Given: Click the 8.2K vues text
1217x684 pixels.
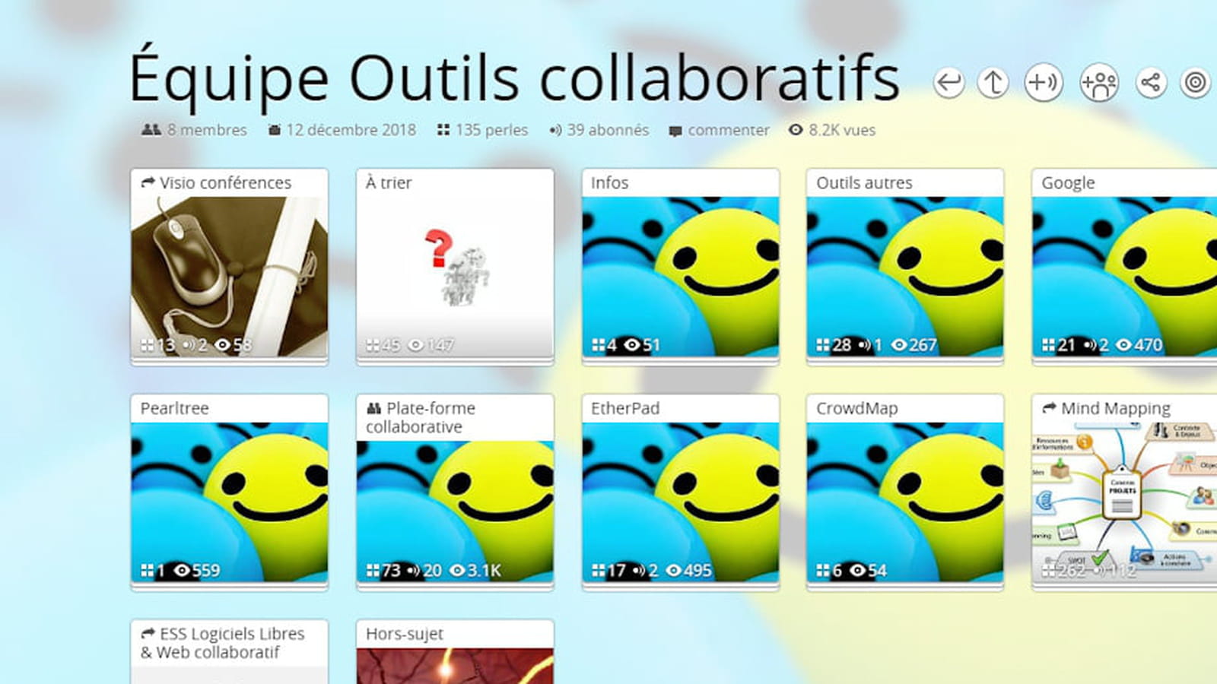Looking at the screenshot, I should pos(842,130).
